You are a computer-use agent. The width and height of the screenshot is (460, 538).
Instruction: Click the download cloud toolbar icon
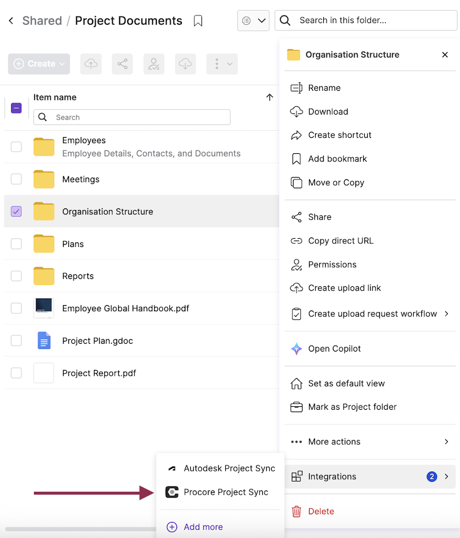tap(185, 64)
